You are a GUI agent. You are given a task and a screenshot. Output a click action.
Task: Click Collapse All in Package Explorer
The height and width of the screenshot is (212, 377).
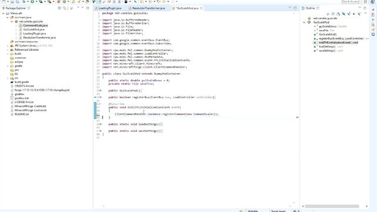[59, 8]
